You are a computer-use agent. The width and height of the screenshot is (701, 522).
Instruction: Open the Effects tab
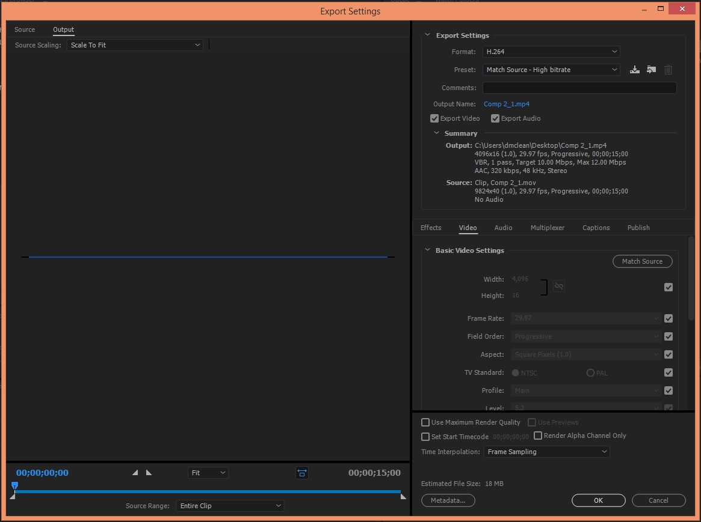tap(431, 228)
